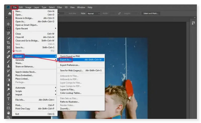Viewport: 201px width, 123px height.
Task: Choose Export As... from submenu
Action: 81,59
